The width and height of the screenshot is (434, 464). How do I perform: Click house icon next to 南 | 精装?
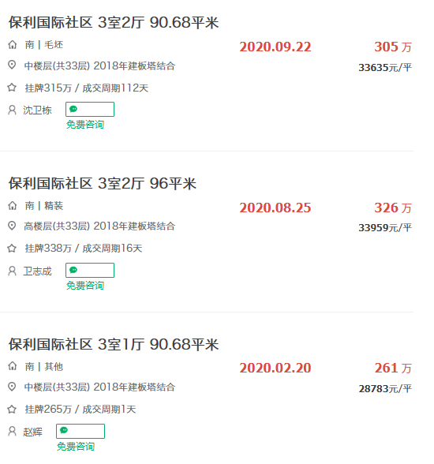pos(12,206)
